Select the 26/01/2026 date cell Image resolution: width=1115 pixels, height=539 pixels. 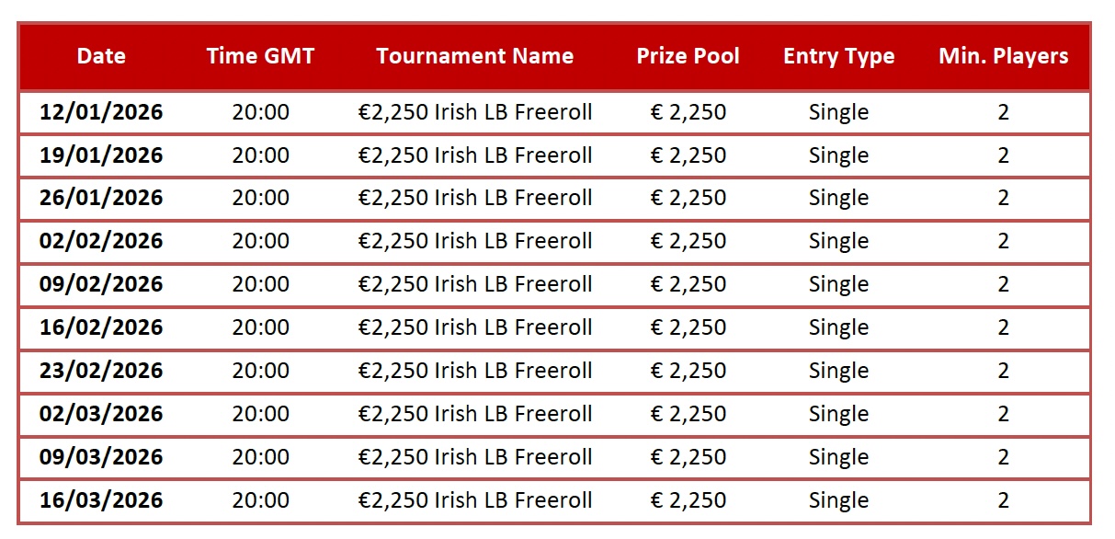click(101, 199)
